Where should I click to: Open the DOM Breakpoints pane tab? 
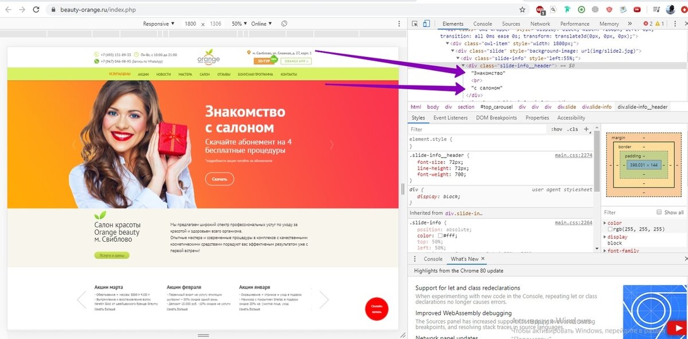click(496, 118)
